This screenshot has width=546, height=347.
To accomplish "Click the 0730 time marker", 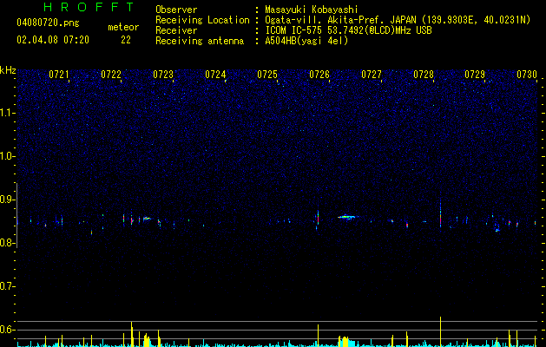I will (x=527, y=75).
